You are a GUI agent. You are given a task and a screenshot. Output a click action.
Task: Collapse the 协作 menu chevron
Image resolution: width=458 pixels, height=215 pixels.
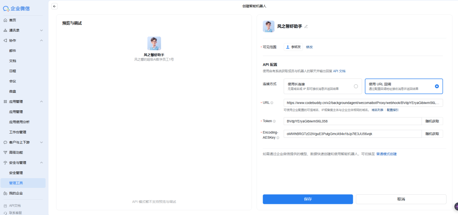41,41
